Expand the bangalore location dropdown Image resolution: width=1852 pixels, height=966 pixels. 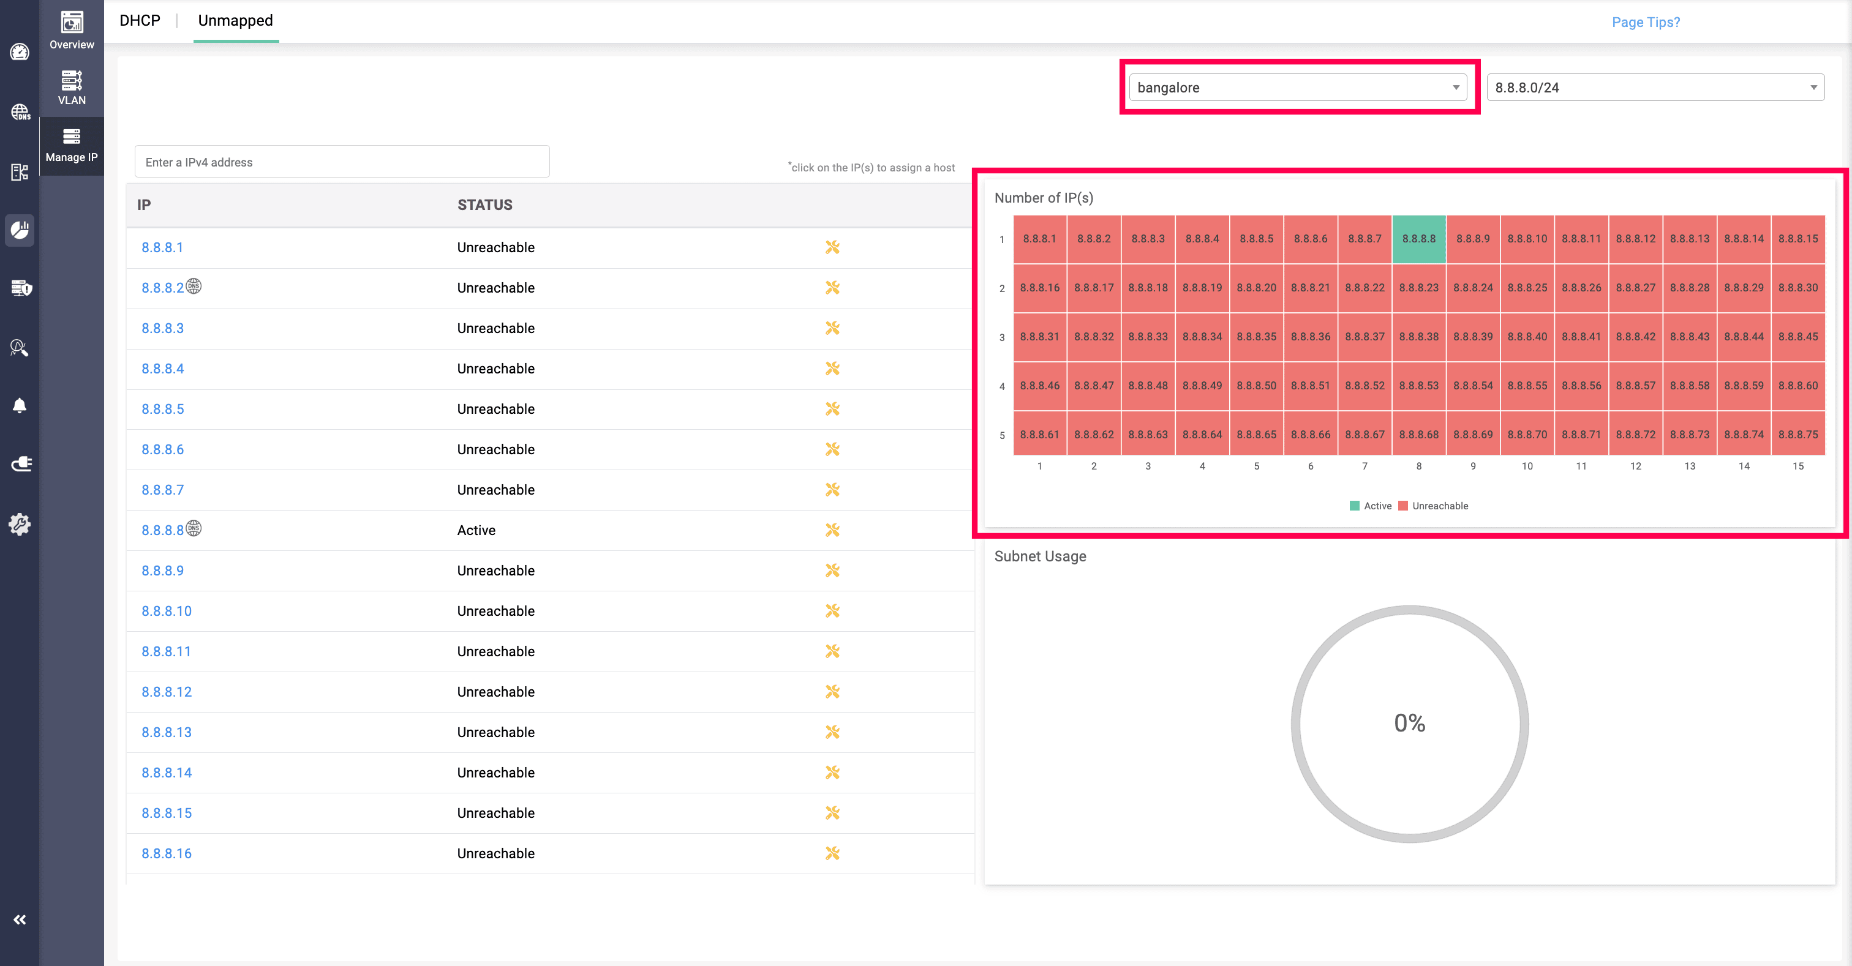[1297, 88]
